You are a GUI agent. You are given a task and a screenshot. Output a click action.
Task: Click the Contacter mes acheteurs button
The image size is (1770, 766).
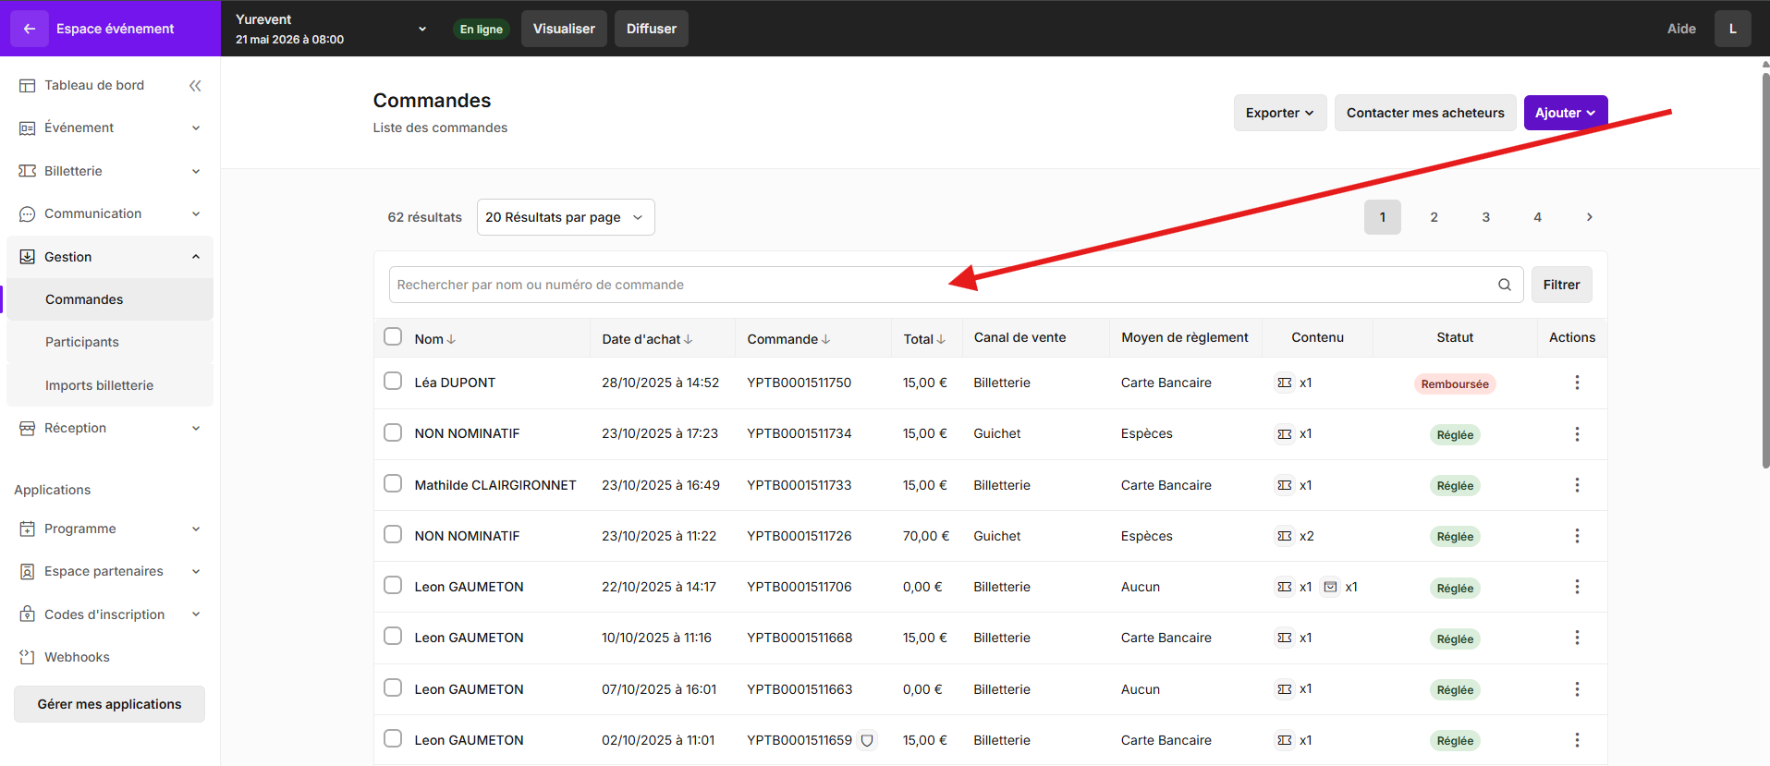[x=1424, y=113]
